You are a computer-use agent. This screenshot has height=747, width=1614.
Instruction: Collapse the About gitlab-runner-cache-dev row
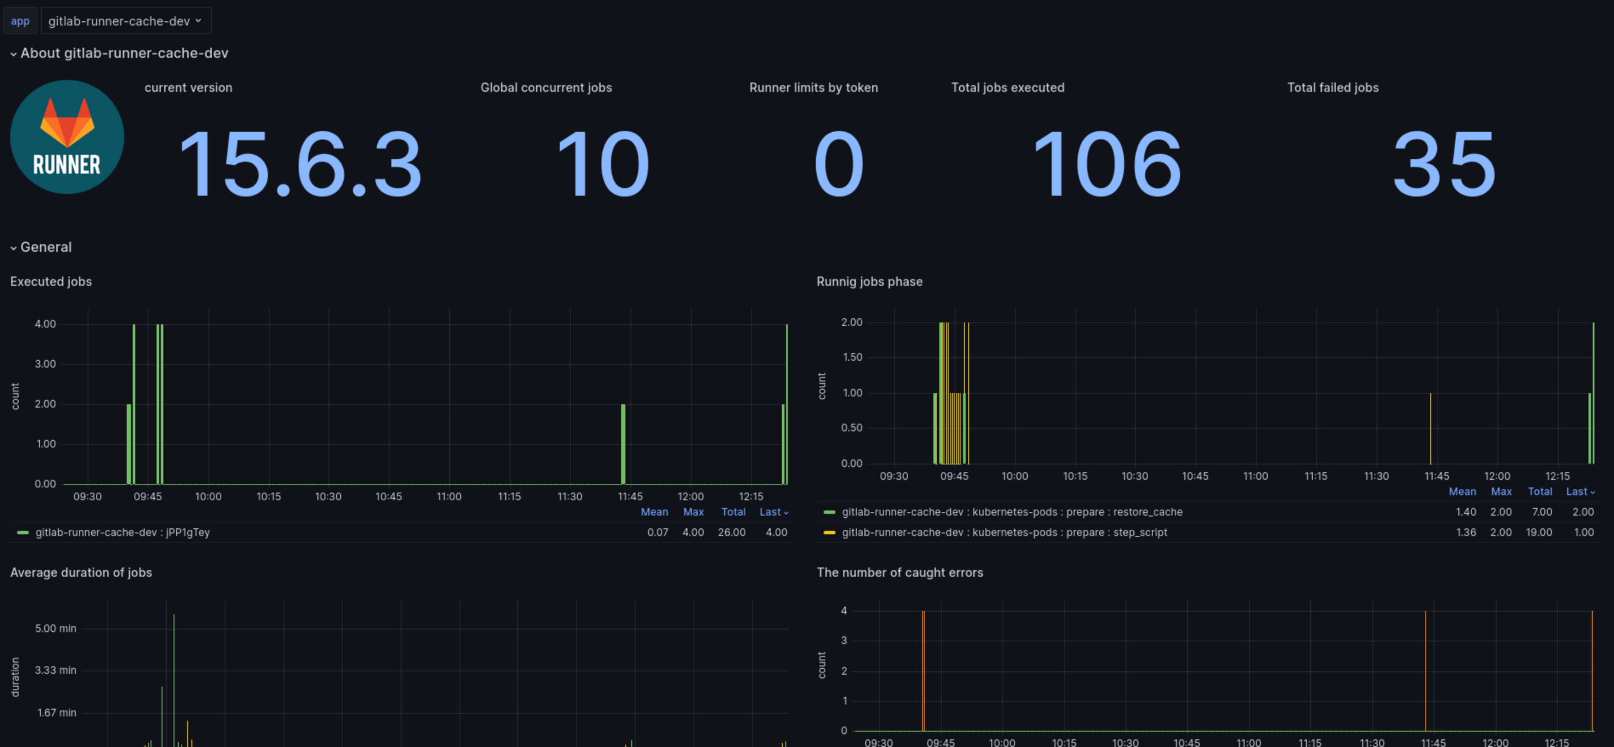point(123,53)
